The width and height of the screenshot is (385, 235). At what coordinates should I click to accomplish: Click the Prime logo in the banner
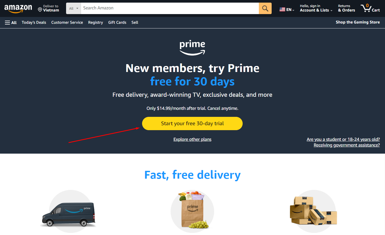[192, 47]
